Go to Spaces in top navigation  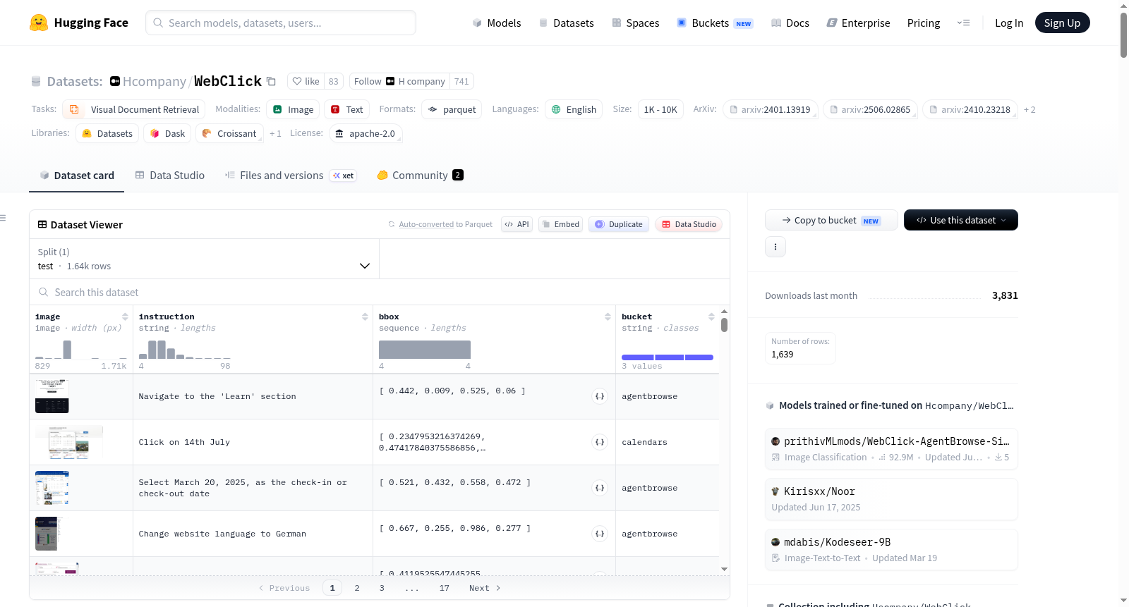click(x=635, y=23)
